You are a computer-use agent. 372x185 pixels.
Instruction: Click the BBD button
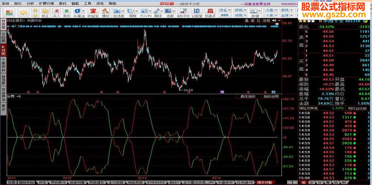(x=224, y=15)
